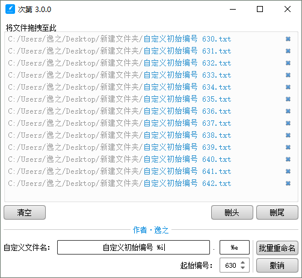Click the 批量重命名 button
Viewport: 302px width, 278px height.
tap(277, 248)
